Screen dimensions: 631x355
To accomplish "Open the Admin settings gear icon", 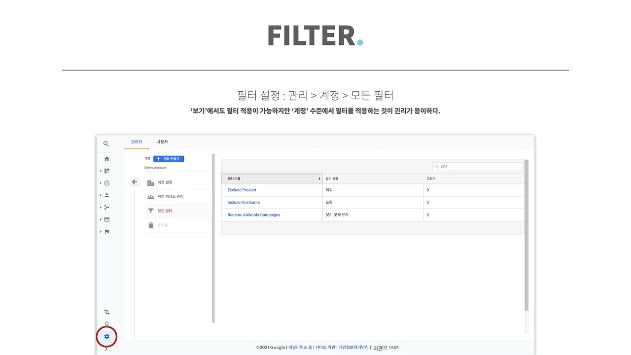I will point(106,336).
